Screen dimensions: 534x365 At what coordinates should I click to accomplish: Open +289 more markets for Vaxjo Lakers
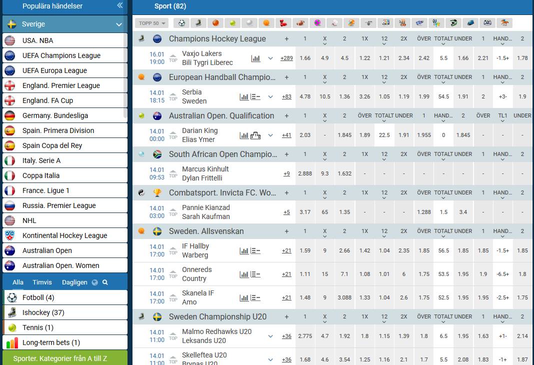pos(287,58)
